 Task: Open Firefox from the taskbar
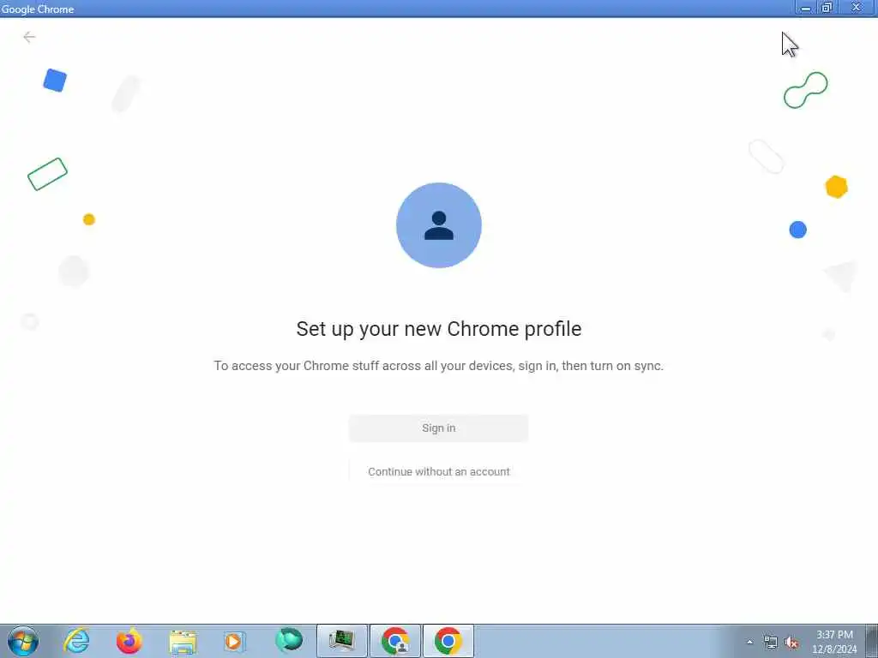129,641
